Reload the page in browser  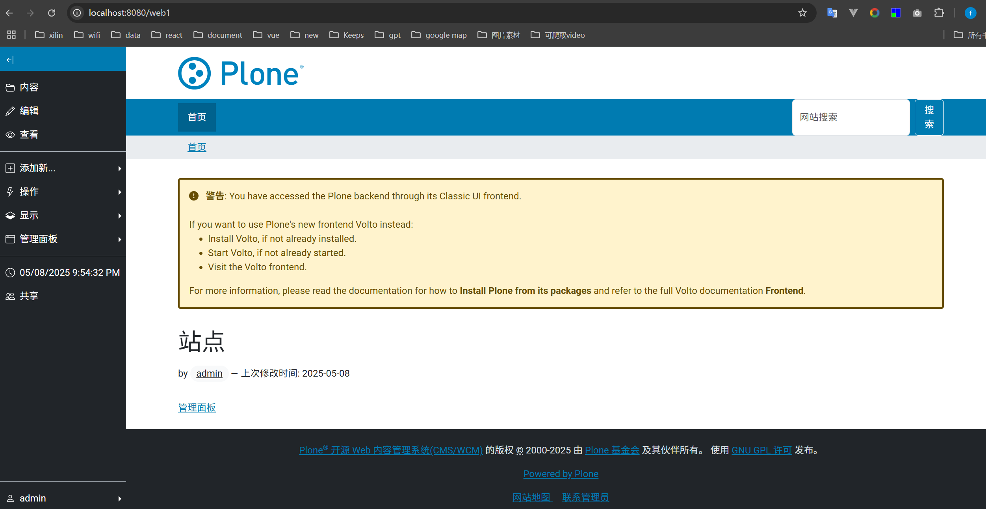(x=52, y=13)
